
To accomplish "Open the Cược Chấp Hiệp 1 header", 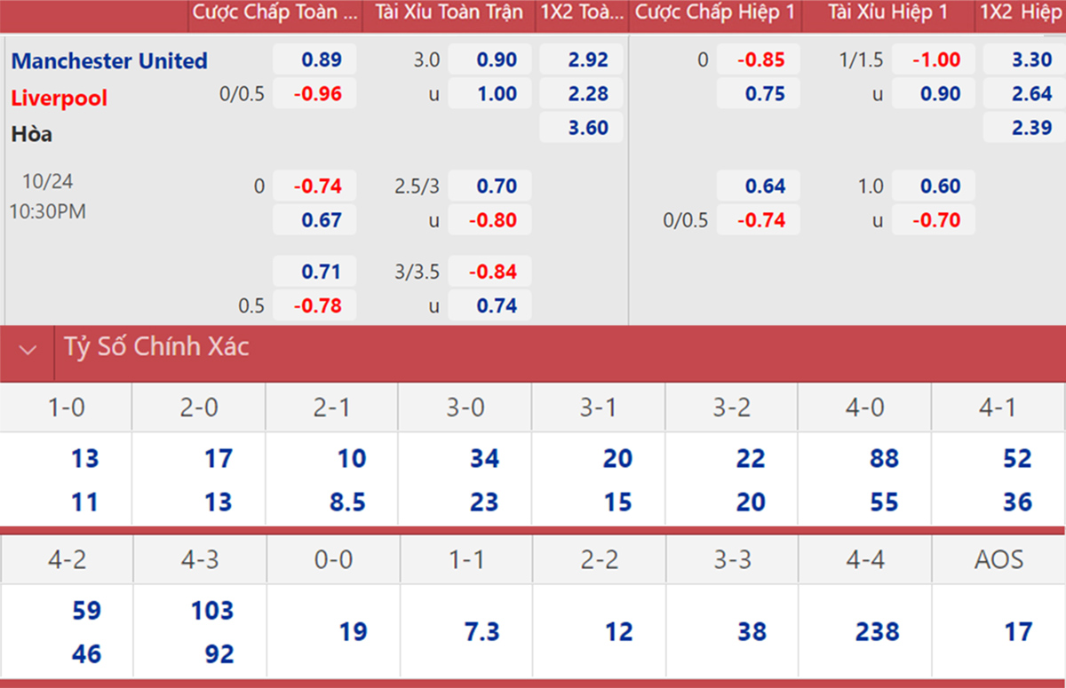I will [715, 13].
